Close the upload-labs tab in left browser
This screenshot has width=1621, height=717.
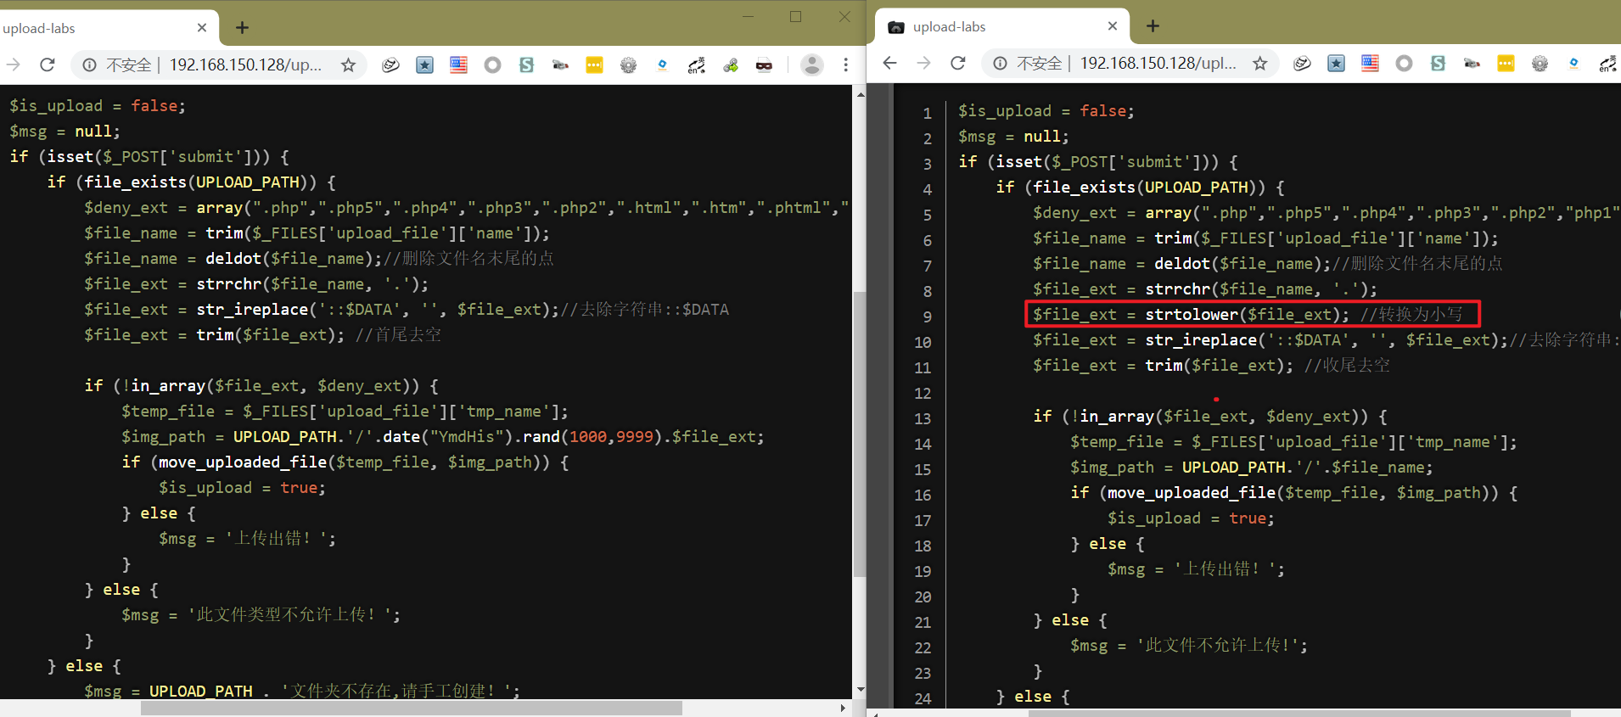pyautogui.click(x=202, y=28)
